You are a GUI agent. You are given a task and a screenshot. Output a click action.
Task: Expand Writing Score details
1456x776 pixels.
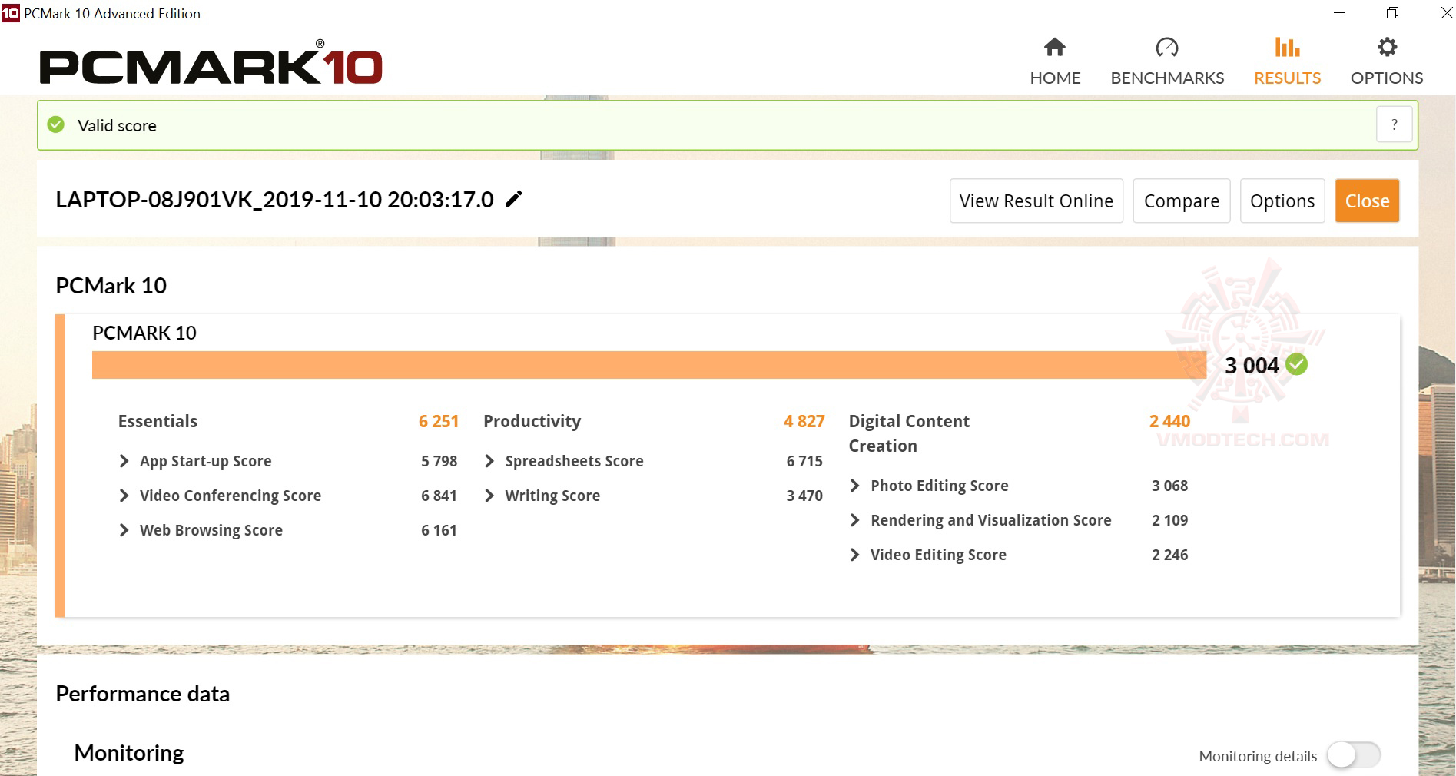489,496
